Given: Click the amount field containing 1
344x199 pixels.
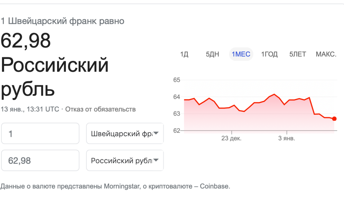Looking at the screenshot, I should [x=40, y=134].
